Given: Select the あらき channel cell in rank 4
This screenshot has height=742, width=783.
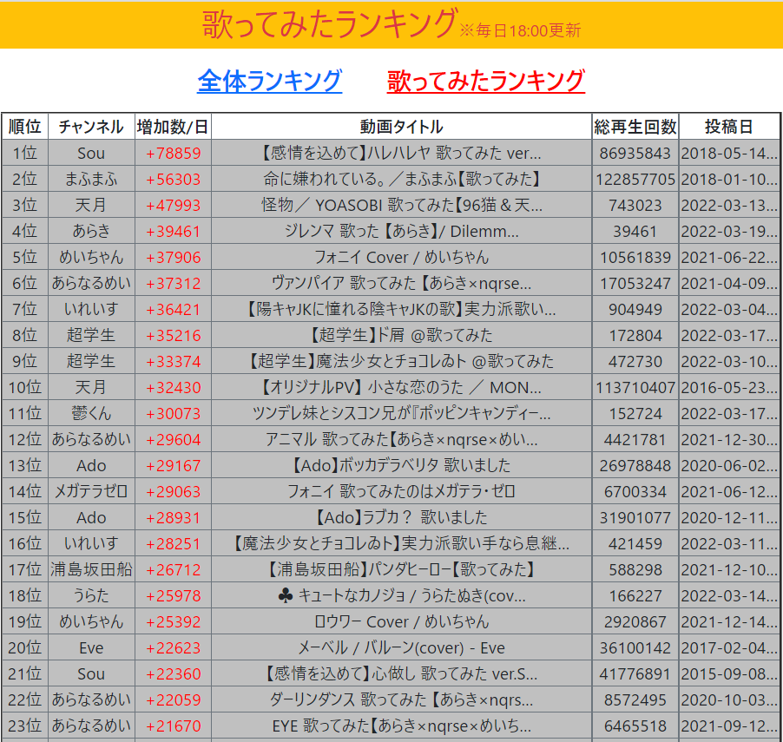Looking at the screenshot, I should click(x=91, y=231).
